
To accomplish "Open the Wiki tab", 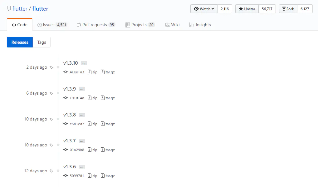I will pos(172,25).
